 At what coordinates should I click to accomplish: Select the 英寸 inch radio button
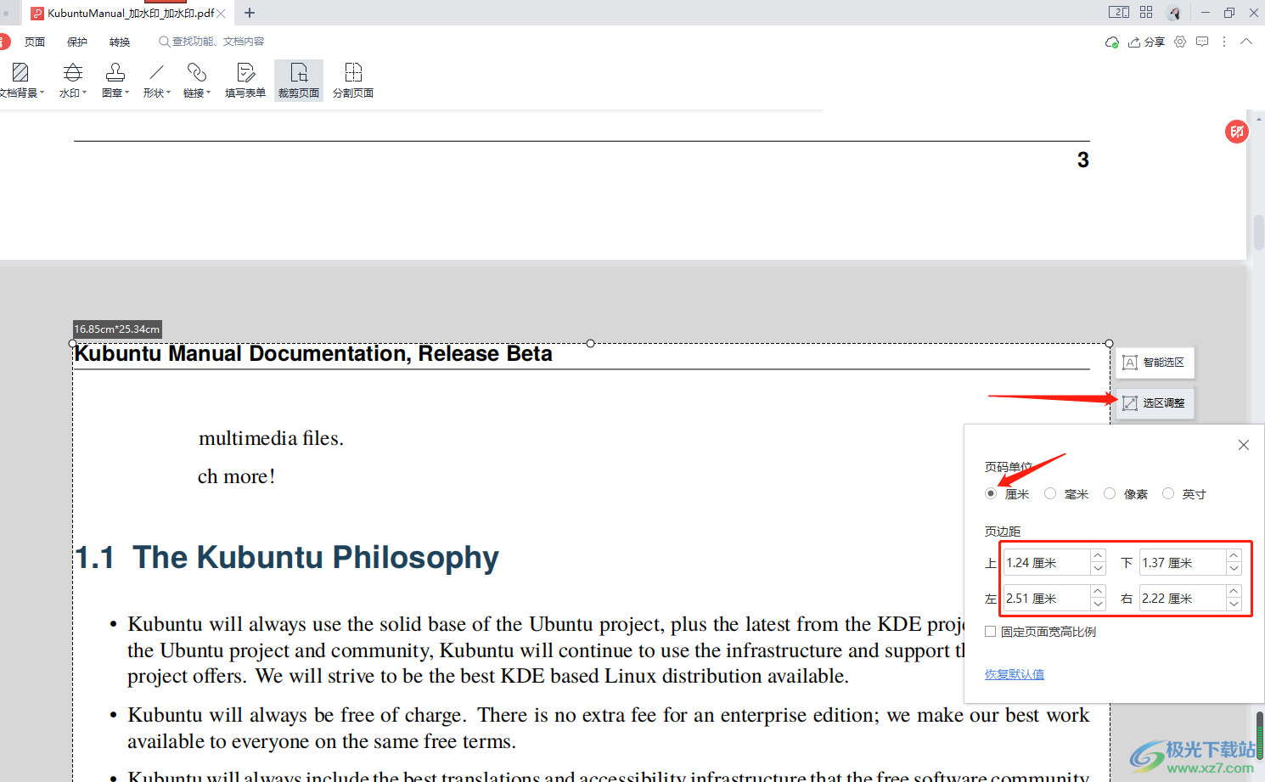tap(1168, 494)
